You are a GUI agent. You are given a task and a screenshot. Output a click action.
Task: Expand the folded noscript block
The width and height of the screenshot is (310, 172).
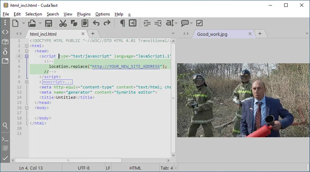tap(27, 82)
